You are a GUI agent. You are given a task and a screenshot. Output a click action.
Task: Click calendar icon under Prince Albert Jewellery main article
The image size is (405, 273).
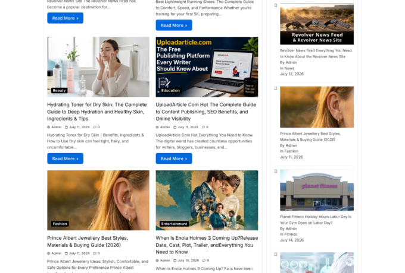(66, 253)
